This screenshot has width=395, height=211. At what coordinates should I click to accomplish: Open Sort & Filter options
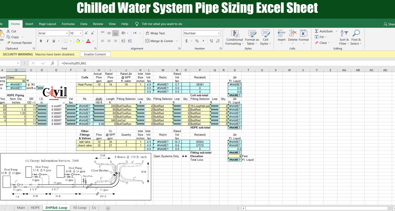[344, 38]
